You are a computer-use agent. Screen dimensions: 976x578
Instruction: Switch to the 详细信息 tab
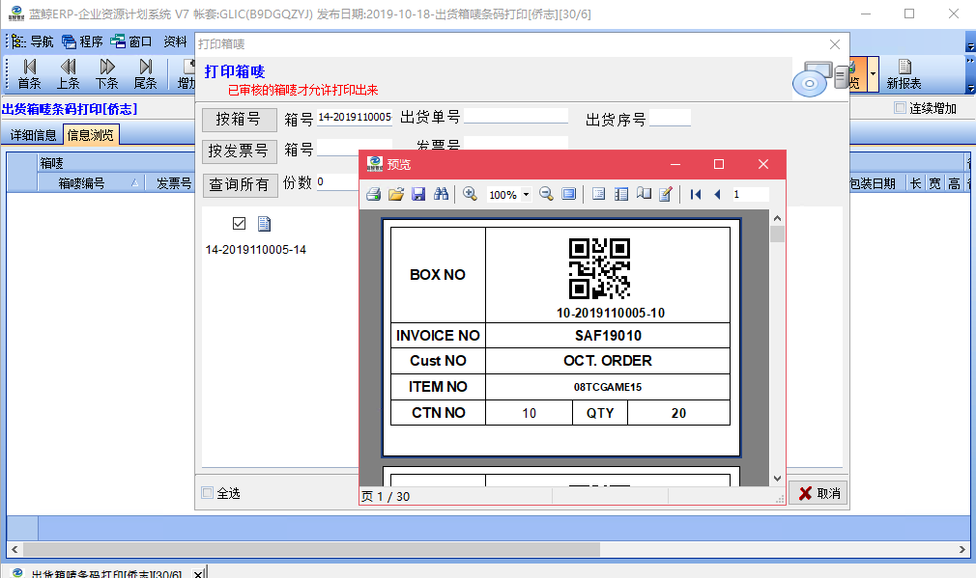point(33,135)
